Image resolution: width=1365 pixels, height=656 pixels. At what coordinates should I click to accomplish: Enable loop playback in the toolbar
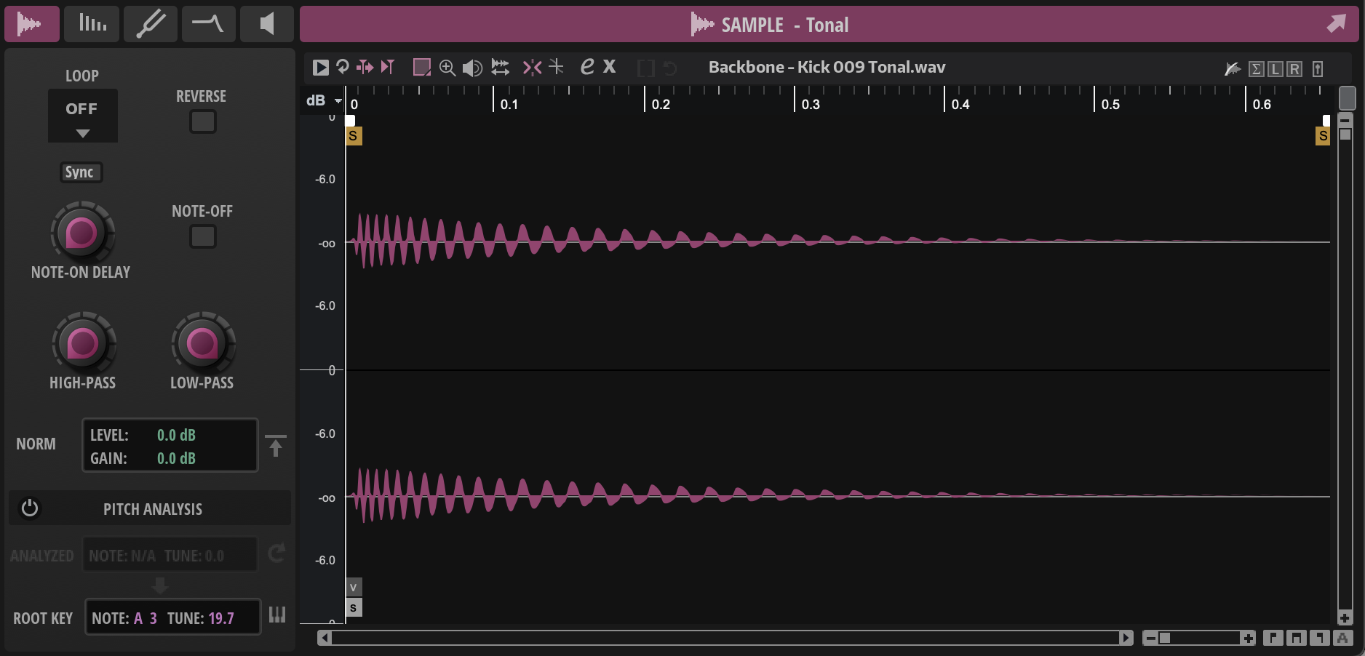pos(342,67)
